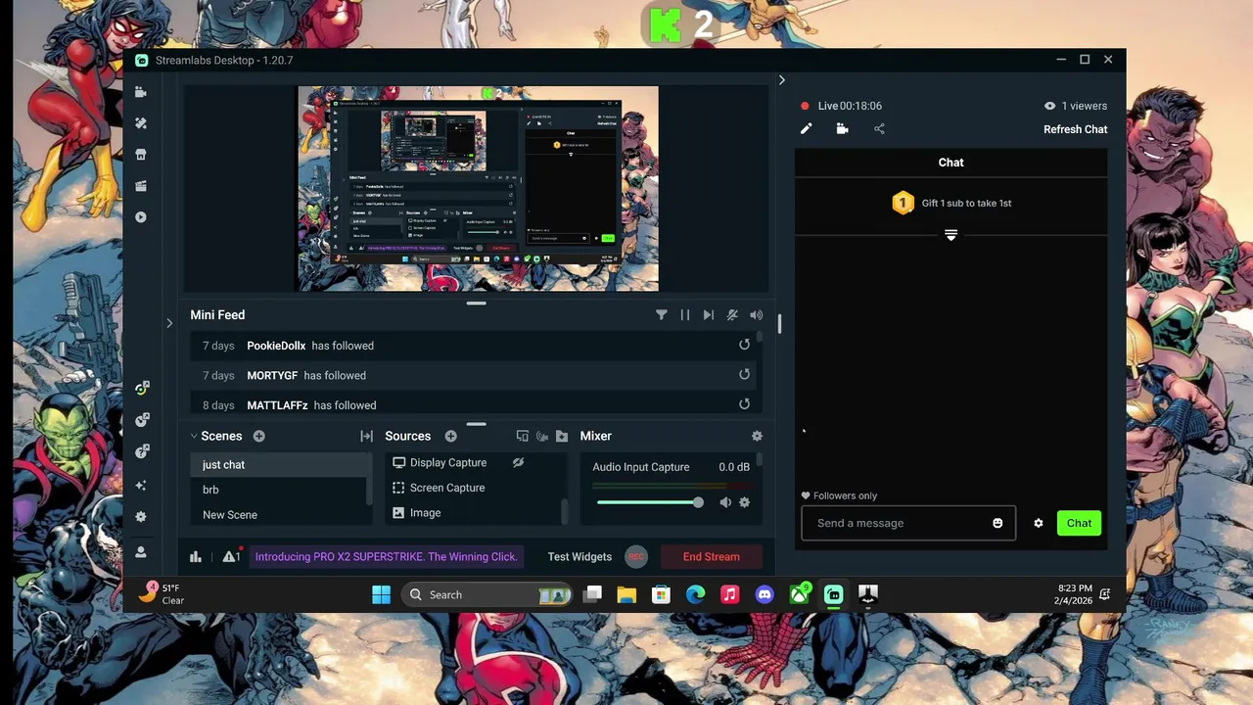
Task: Replay the MATTLAFFz follow alert
Action: click(744, 404)
